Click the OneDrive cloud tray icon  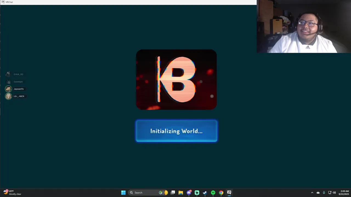coord(318,193)
